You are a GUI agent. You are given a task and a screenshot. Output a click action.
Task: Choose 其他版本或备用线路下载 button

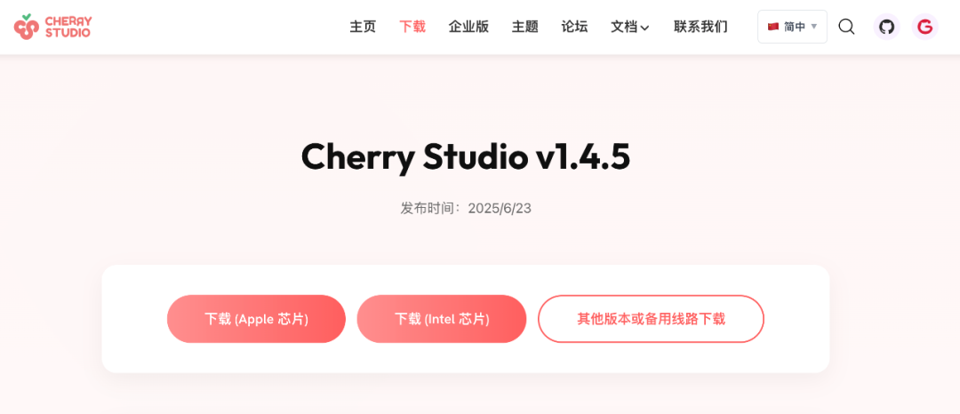pos(651,319)
